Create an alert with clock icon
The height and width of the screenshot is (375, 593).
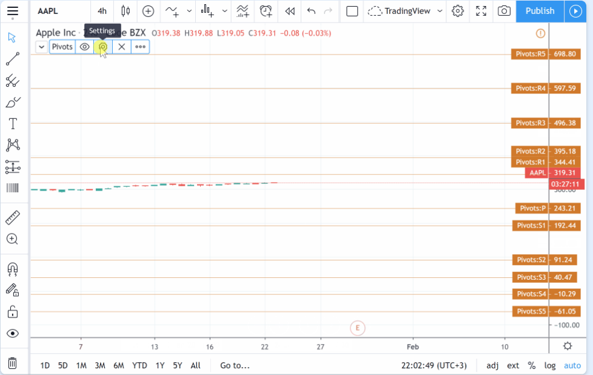266,11
